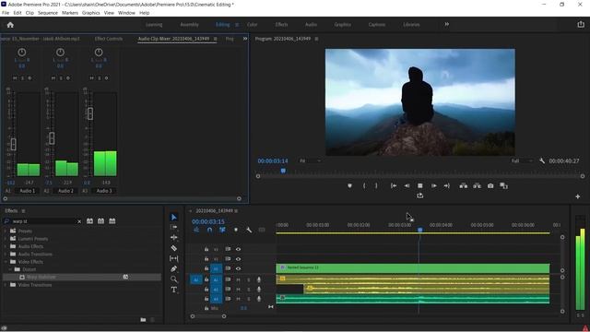Viewport: 590px width, 332px height.
Task: Export frame with the camera icon
Action: point(490,185)
